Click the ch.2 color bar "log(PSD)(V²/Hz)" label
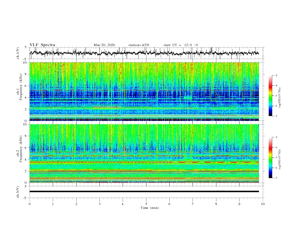This screenshot has width=296, height=229. coord(280,159)
